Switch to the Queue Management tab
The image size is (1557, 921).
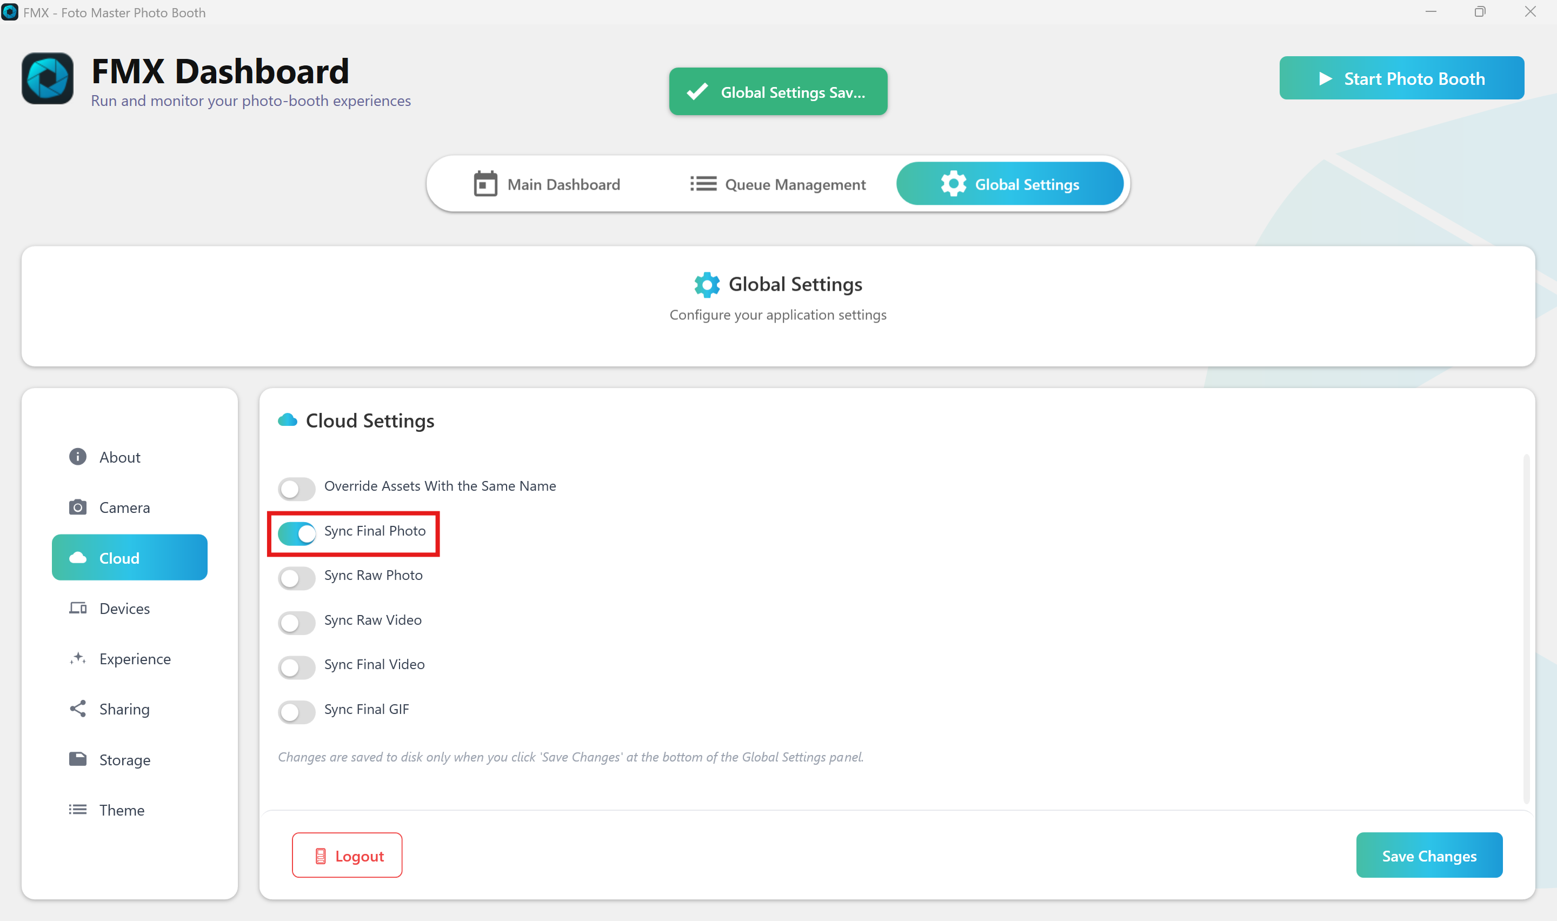778,184
